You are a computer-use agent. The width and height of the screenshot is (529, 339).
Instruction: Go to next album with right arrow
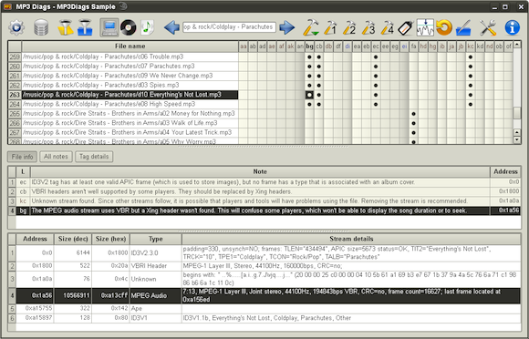pyautogui.click(x=287, y=27)
